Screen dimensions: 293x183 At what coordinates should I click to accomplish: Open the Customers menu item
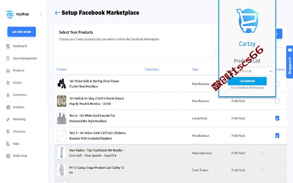pyautogui.click(x=20, y=95)
